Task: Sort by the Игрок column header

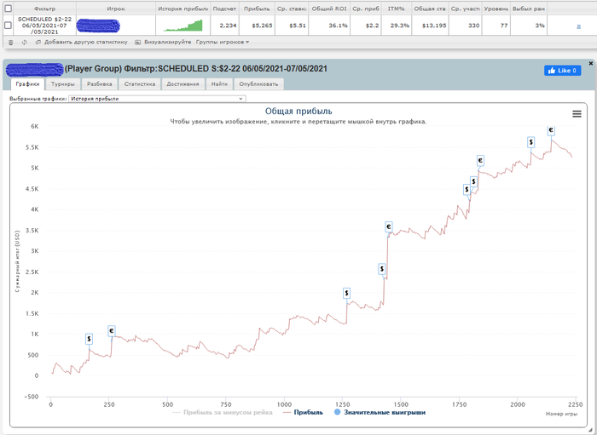Action: (x=116, y=9)
